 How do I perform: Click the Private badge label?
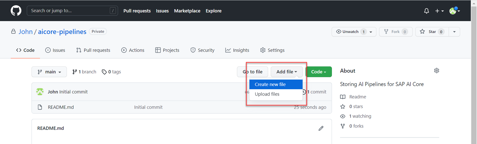click(98, 31)
